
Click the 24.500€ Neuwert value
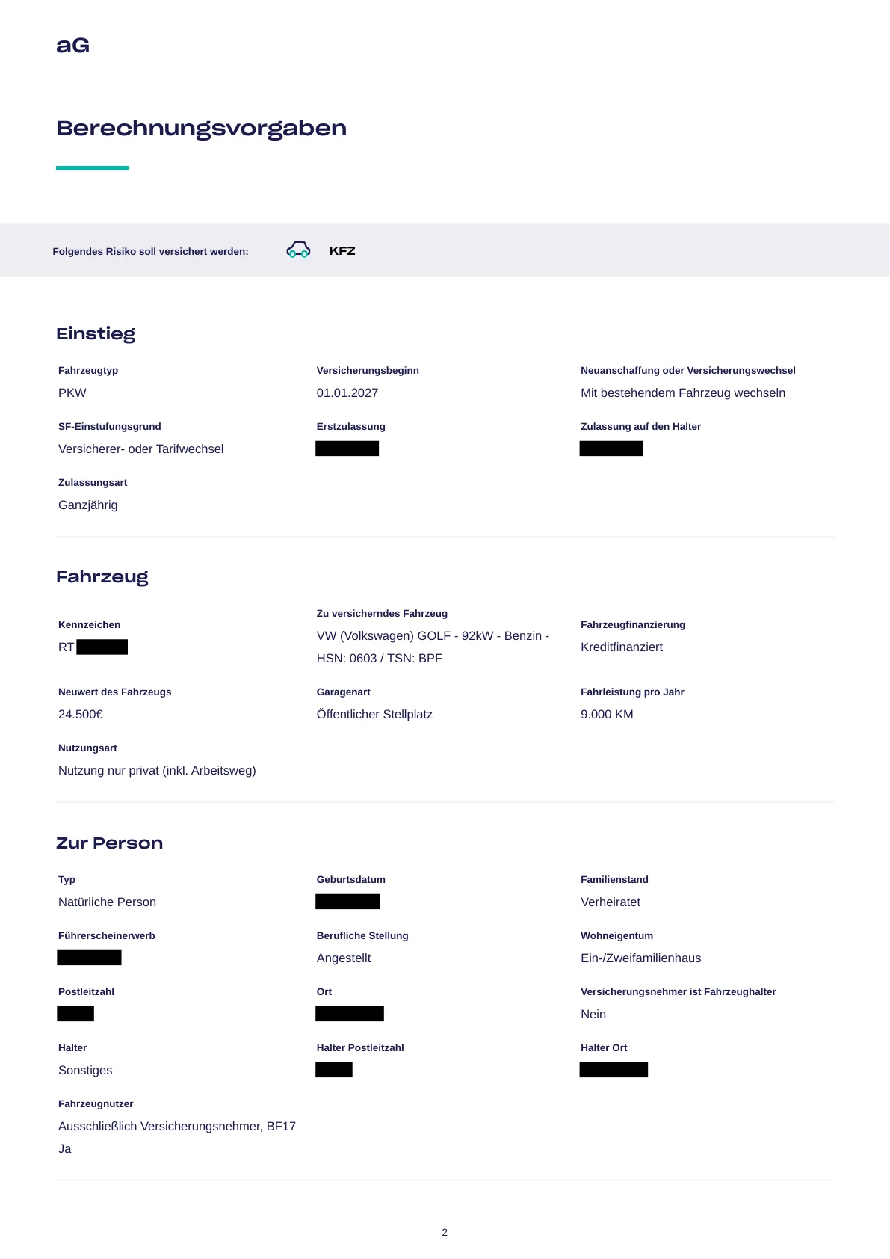pyautogui.click(x=81, y=715)
